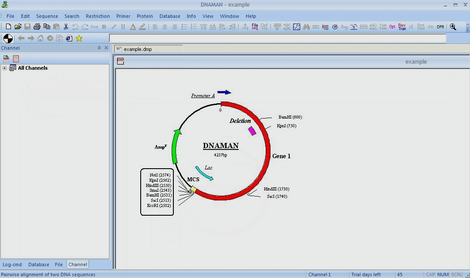This screenshot has width=470, height=278.
Task: Save the file with the floppy disk icon
Action: click(x=27, y=27)
